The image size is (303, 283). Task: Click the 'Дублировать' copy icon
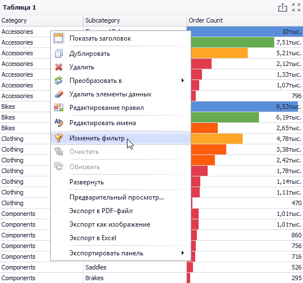[59, 54]
